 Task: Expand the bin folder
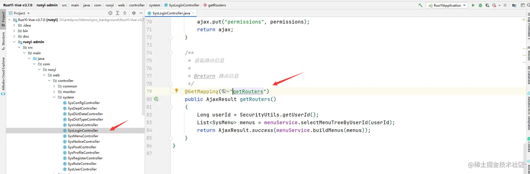pyautogui.click(x=14, y=31)
